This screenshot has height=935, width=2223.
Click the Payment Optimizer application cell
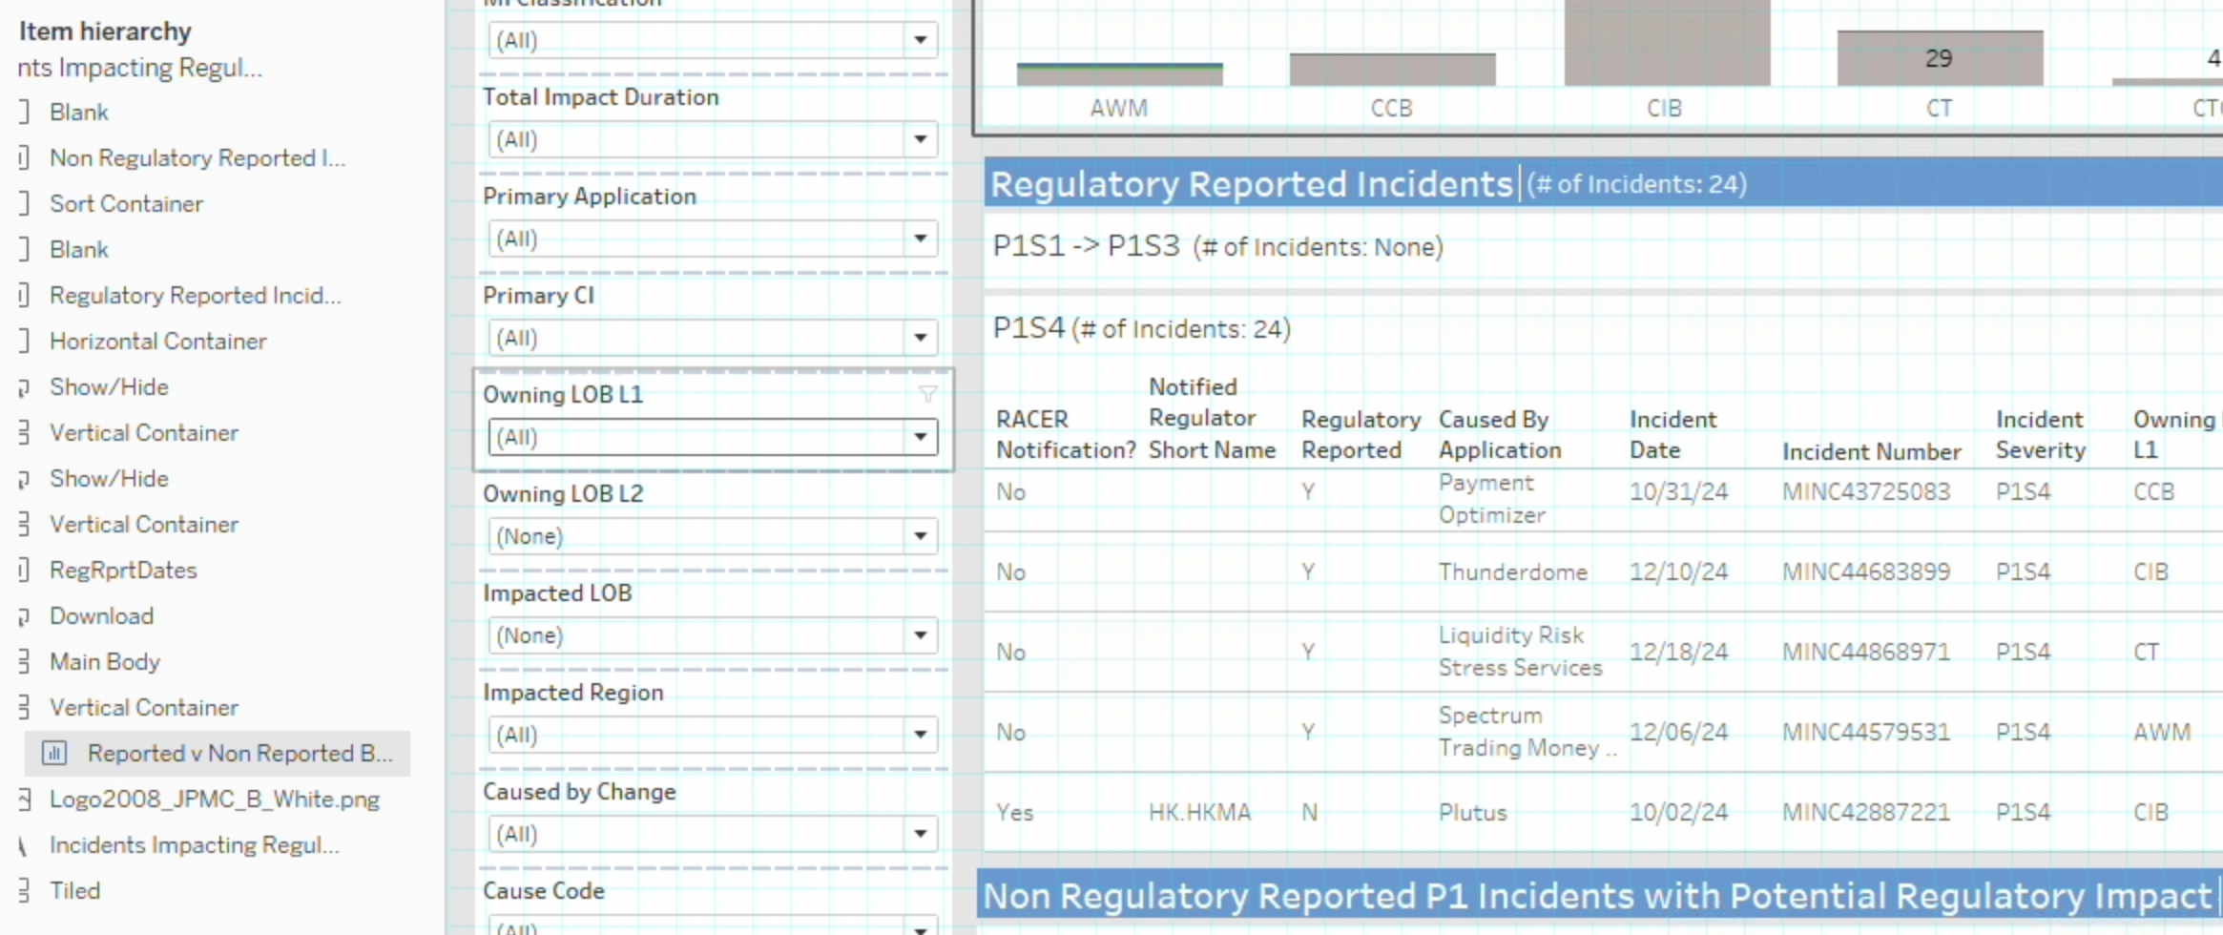1492,498
